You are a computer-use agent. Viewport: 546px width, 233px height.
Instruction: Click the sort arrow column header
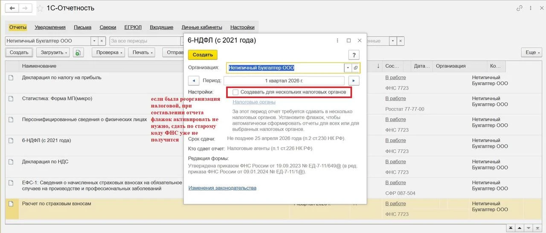point(378,66)
